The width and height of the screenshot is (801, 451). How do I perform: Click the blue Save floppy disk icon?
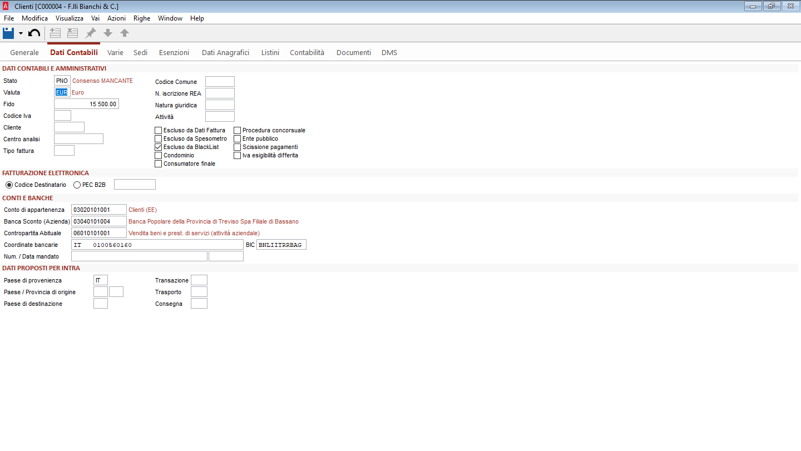click(8, 33)
